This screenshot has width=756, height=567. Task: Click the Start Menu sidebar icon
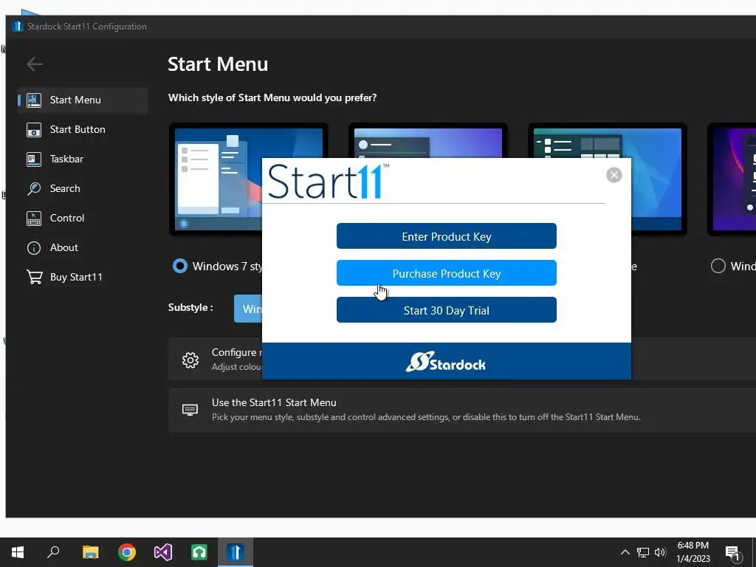pos(34,100)
